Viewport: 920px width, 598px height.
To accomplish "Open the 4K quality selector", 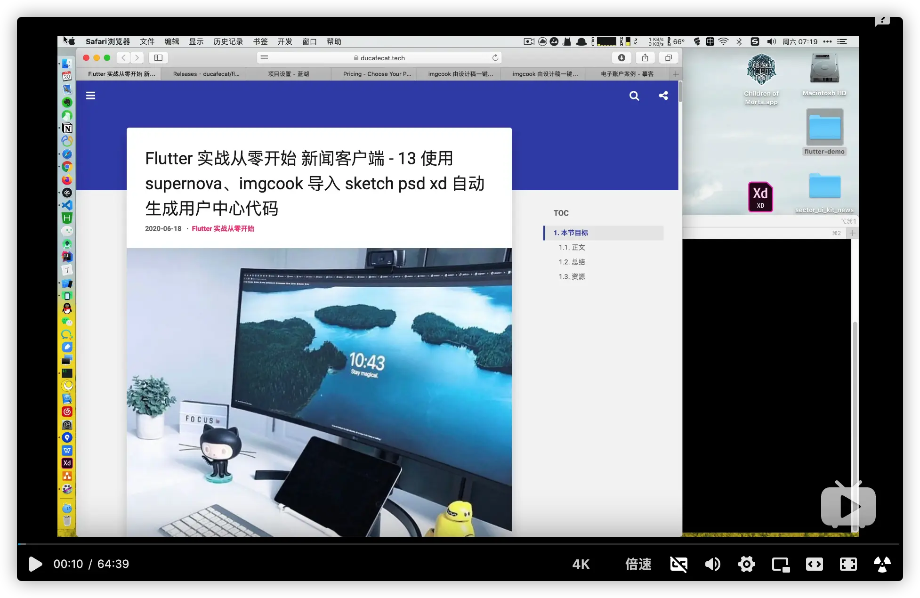I will 581,564.
